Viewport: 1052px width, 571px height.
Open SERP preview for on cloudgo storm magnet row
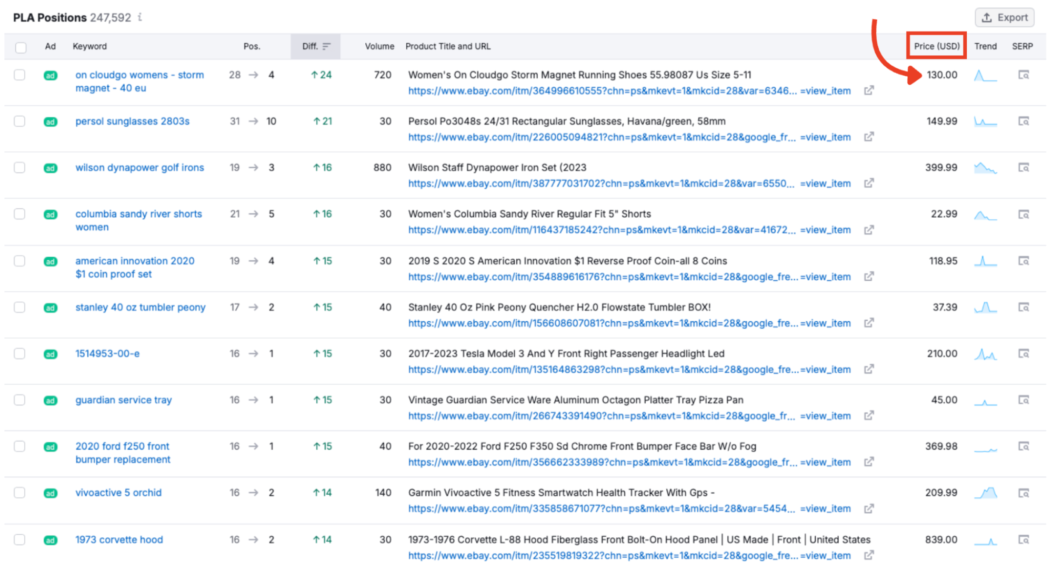coord(1023,75)
